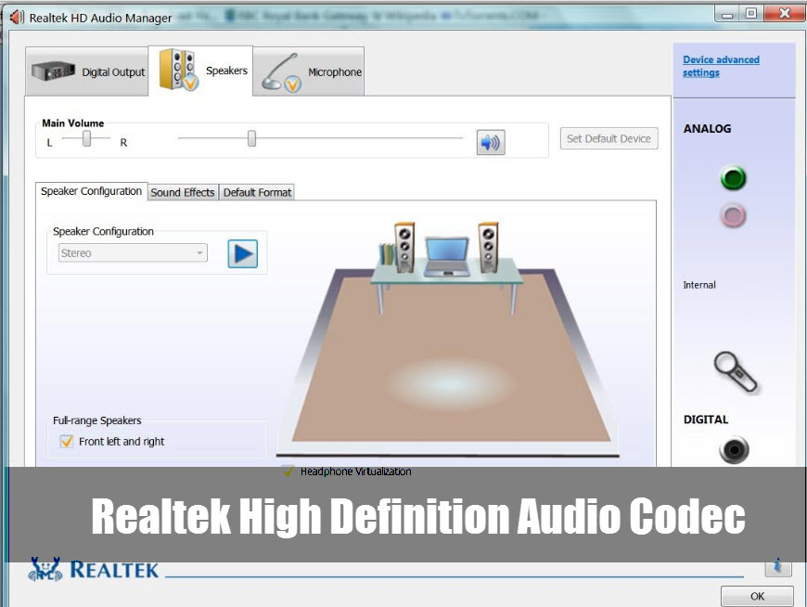Toggle Headphone Virtualization checkbox
Image resolution: width=807 pixels, height=607 pixels.
tap(288, 471)
